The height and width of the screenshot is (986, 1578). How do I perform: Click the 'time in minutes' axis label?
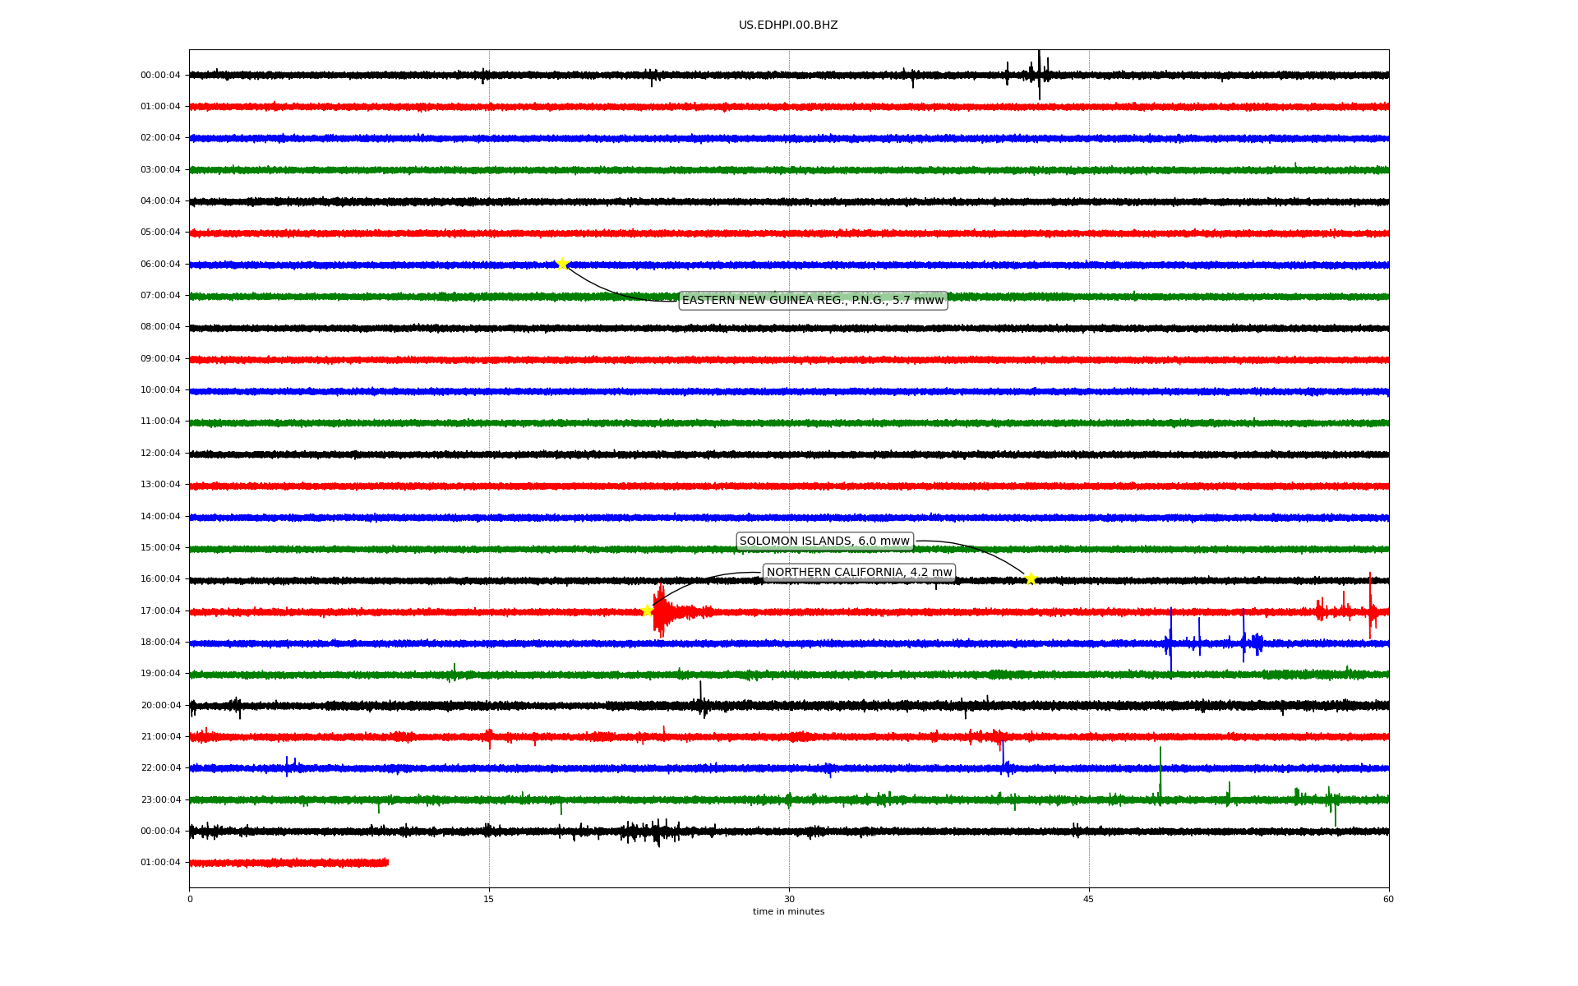tap(788, 911)
